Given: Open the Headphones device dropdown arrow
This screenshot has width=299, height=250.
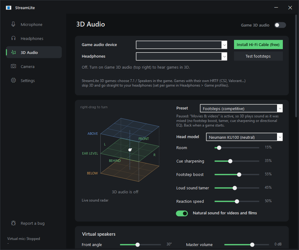Looking at the screenshot, I should tap(225, 57).
